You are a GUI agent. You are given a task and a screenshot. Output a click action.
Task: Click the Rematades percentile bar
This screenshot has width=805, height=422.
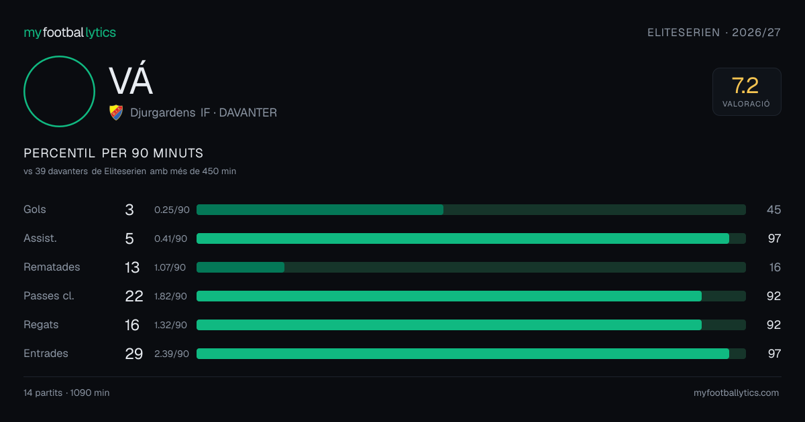[x=471, y=267]
